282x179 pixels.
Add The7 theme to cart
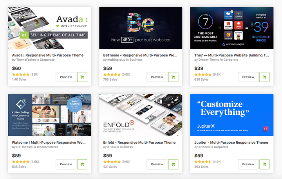coord(264,77)
